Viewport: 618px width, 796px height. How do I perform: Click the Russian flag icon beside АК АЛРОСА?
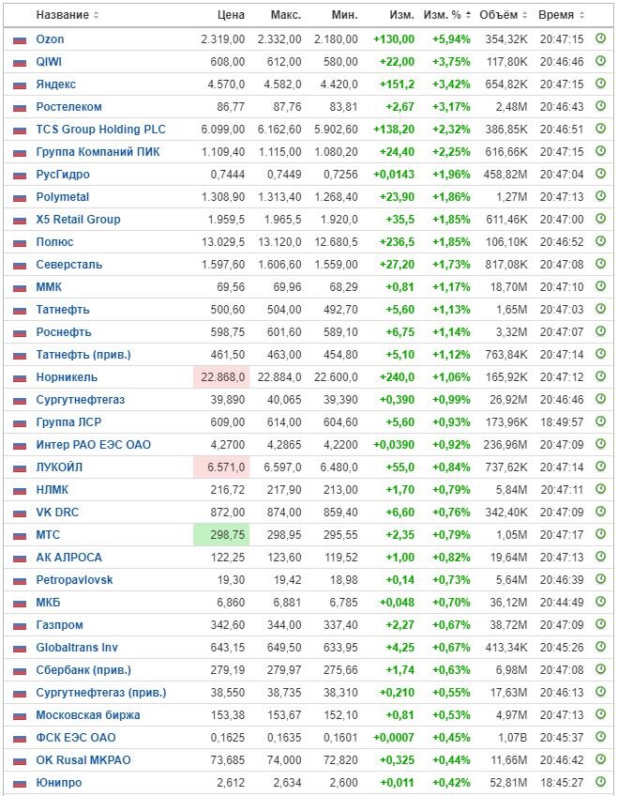click(x=20, y=558)
